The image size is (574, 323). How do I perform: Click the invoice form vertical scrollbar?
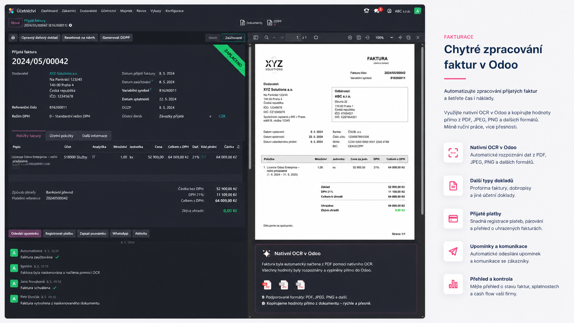pyautogui.click(x=250, y=108)
